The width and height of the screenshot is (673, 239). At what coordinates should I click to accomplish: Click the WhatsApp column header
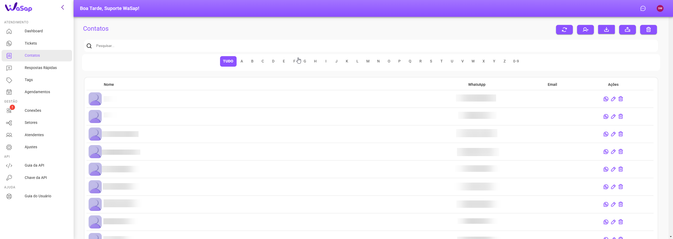477,84
